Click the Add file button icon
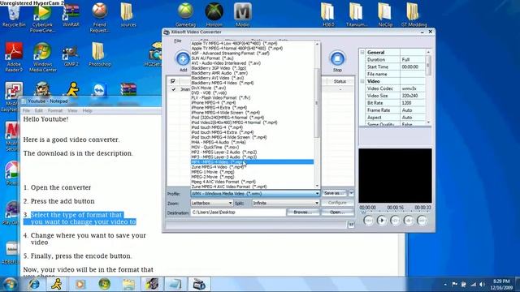This screenshot has height=292, width=520. coord(183,59)
